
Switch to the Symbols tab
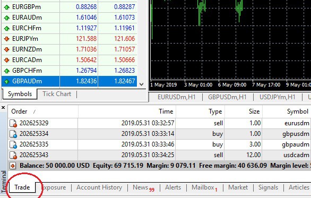[x=20, y=94]
